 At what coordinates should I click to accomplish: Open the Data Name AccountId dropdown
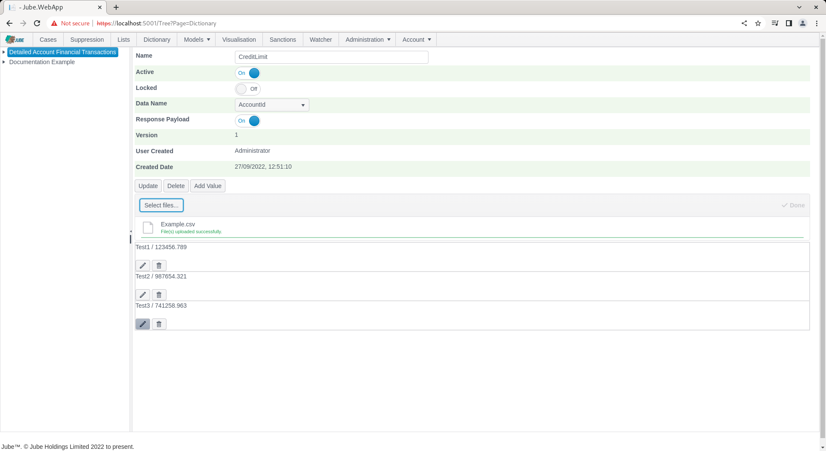tap(272, 105)
